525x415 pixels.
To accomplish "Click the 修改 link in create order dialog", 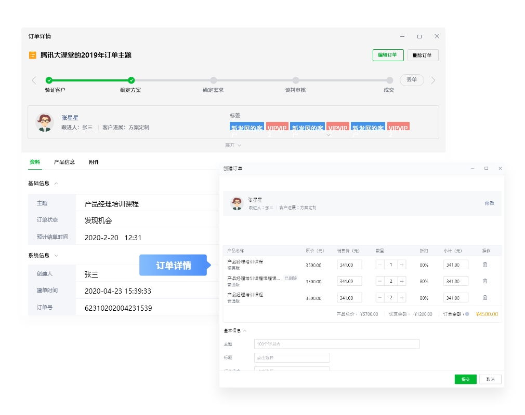I will [489, 203].
